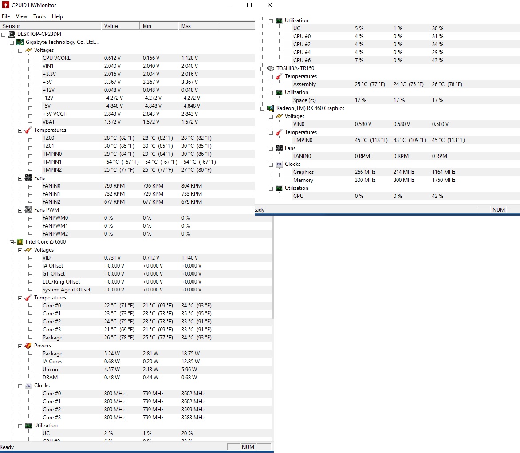Click the Radeon Utilization icon
Viewport: 520px width, 453px height.
point(279,188)
